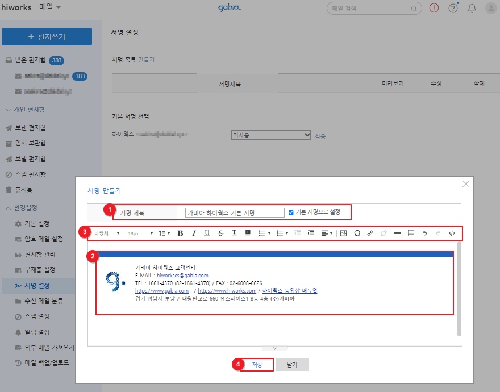Viewport: 500px width, 392px height.
Task: Click the gabia logo in the signature
Action: pos(115,282)
